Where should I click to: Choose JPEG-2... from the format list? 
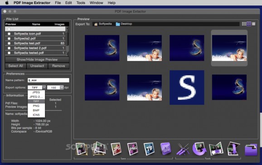[x=36, y=97]
